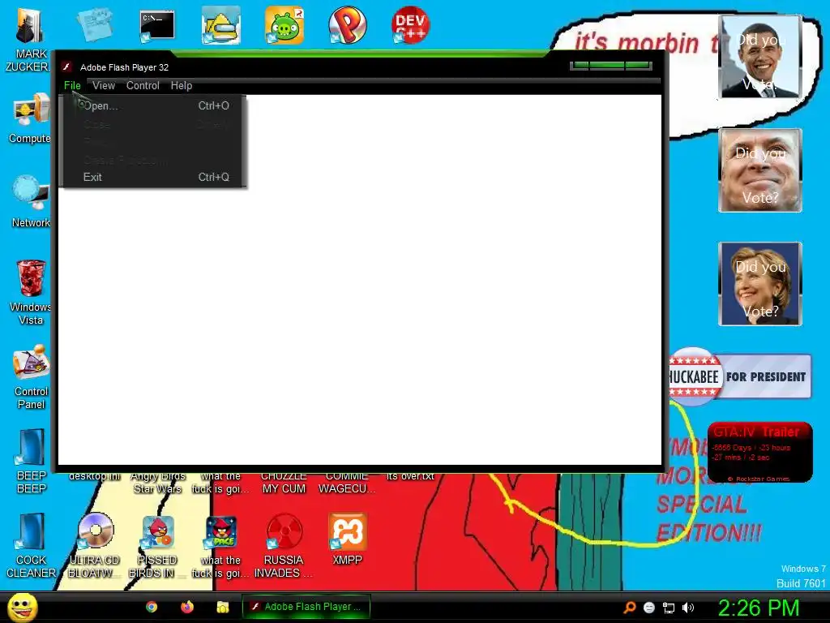Launch the red P ball game shortcut
The width and height of the screenshot is (830, 623).
(347, 25)
